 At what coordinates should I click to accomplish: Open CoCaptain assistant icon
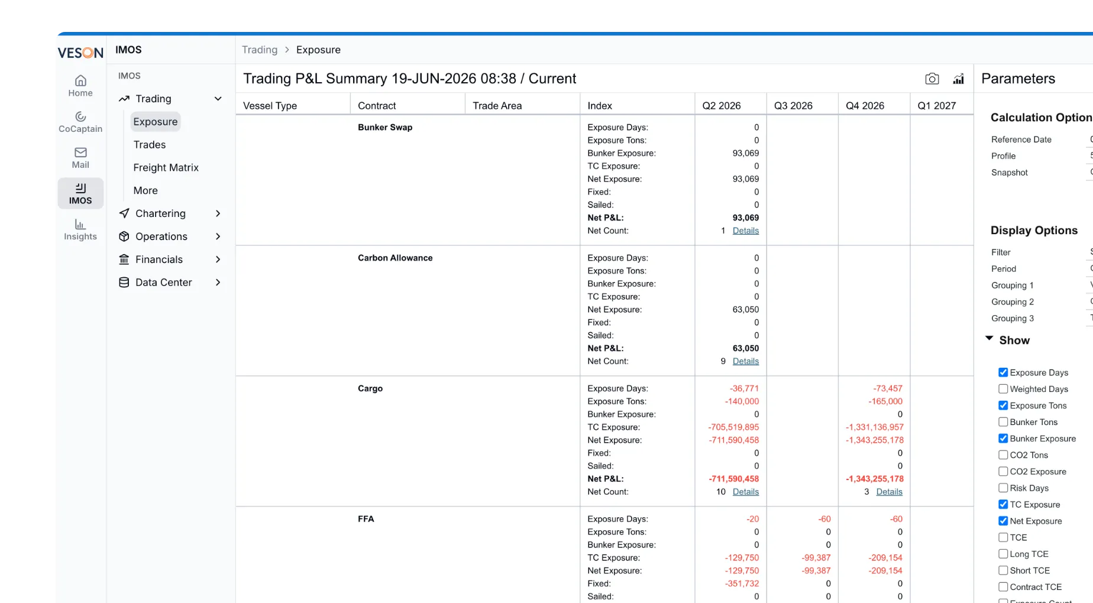[x=80, y=122]
